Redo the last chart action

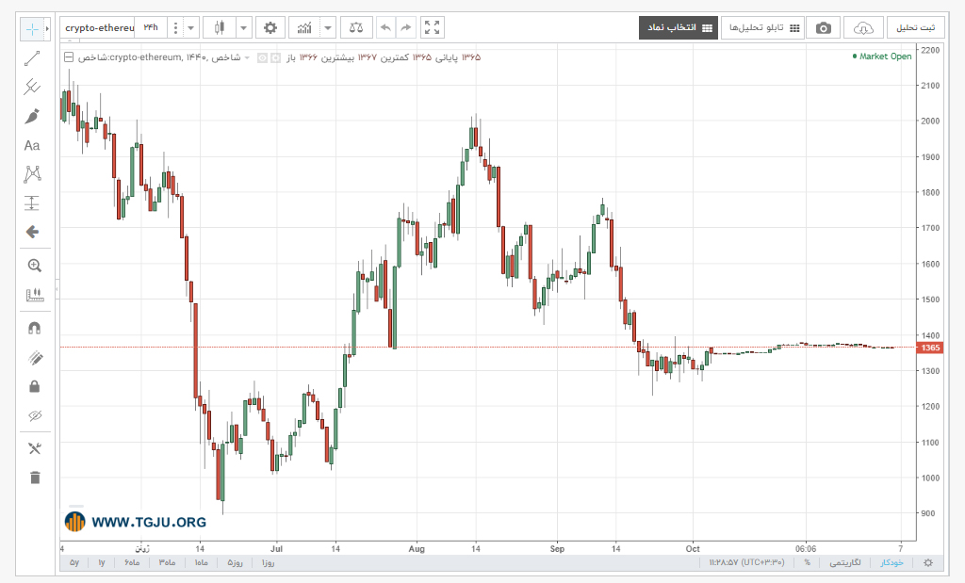(405, 27)
